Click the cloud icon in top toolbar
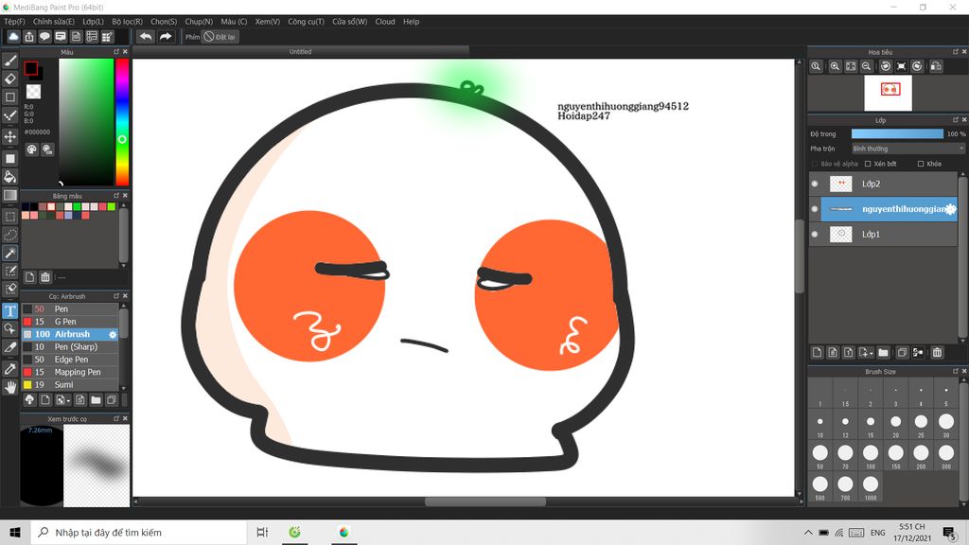This screenshot has height=545, width=969. click(13, 37)
